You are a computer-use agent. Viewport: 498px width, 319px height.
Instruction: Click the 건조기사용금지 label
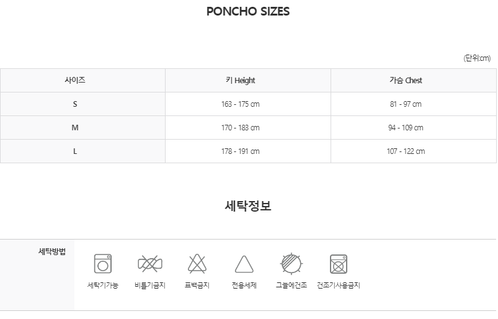pos(339,285)
